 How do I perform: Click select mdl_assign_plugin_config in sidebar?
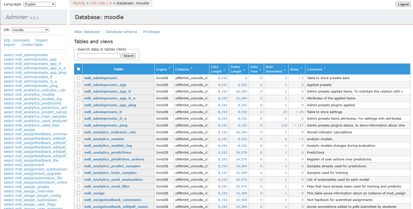32,195
